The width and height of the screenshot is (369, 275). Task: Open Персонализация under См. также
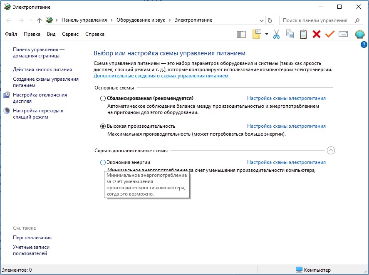point(32,238)
